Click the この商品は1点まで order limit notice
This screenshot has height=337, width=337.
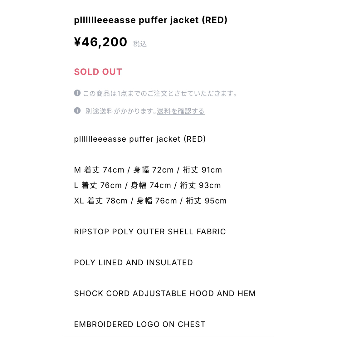click(160, 94)
